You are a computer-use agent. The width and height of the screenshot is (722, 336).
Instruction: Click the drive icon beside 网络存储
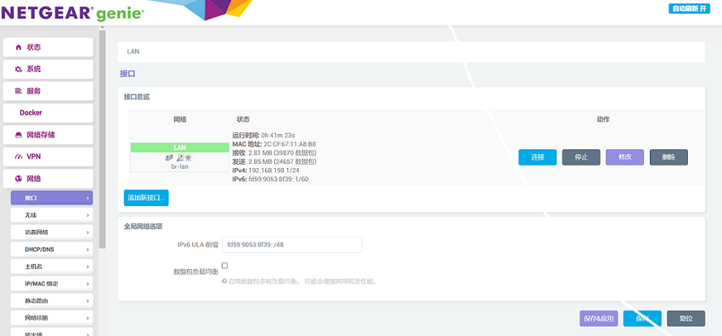[x=19, y=135]
